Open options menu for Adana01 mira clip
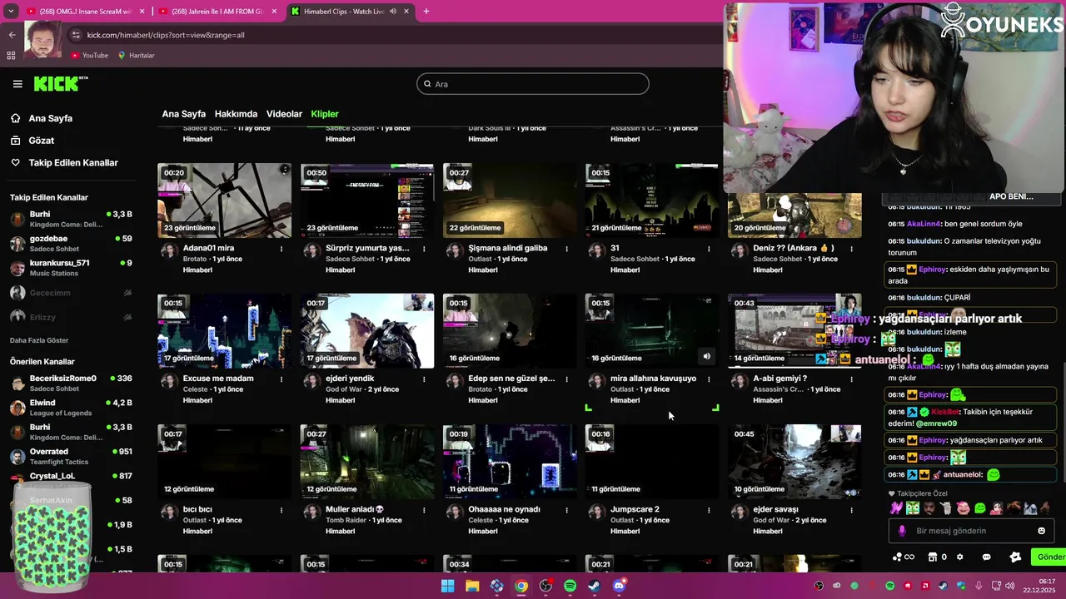1066x599 pixels. (x=281, y=248)
